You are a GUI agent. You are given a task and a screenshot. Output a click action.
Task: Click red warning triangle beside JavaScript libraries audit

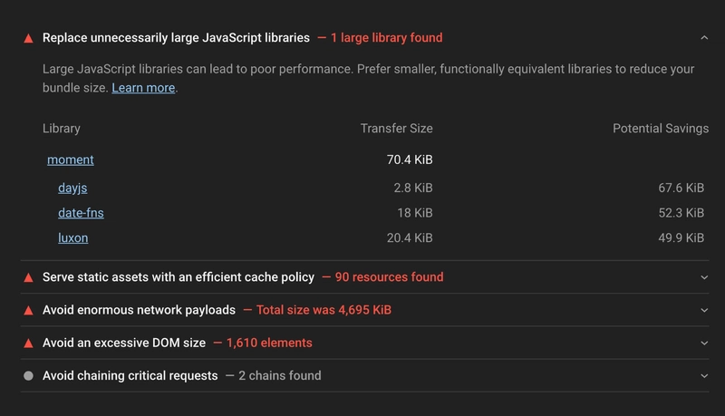[28, 38]
